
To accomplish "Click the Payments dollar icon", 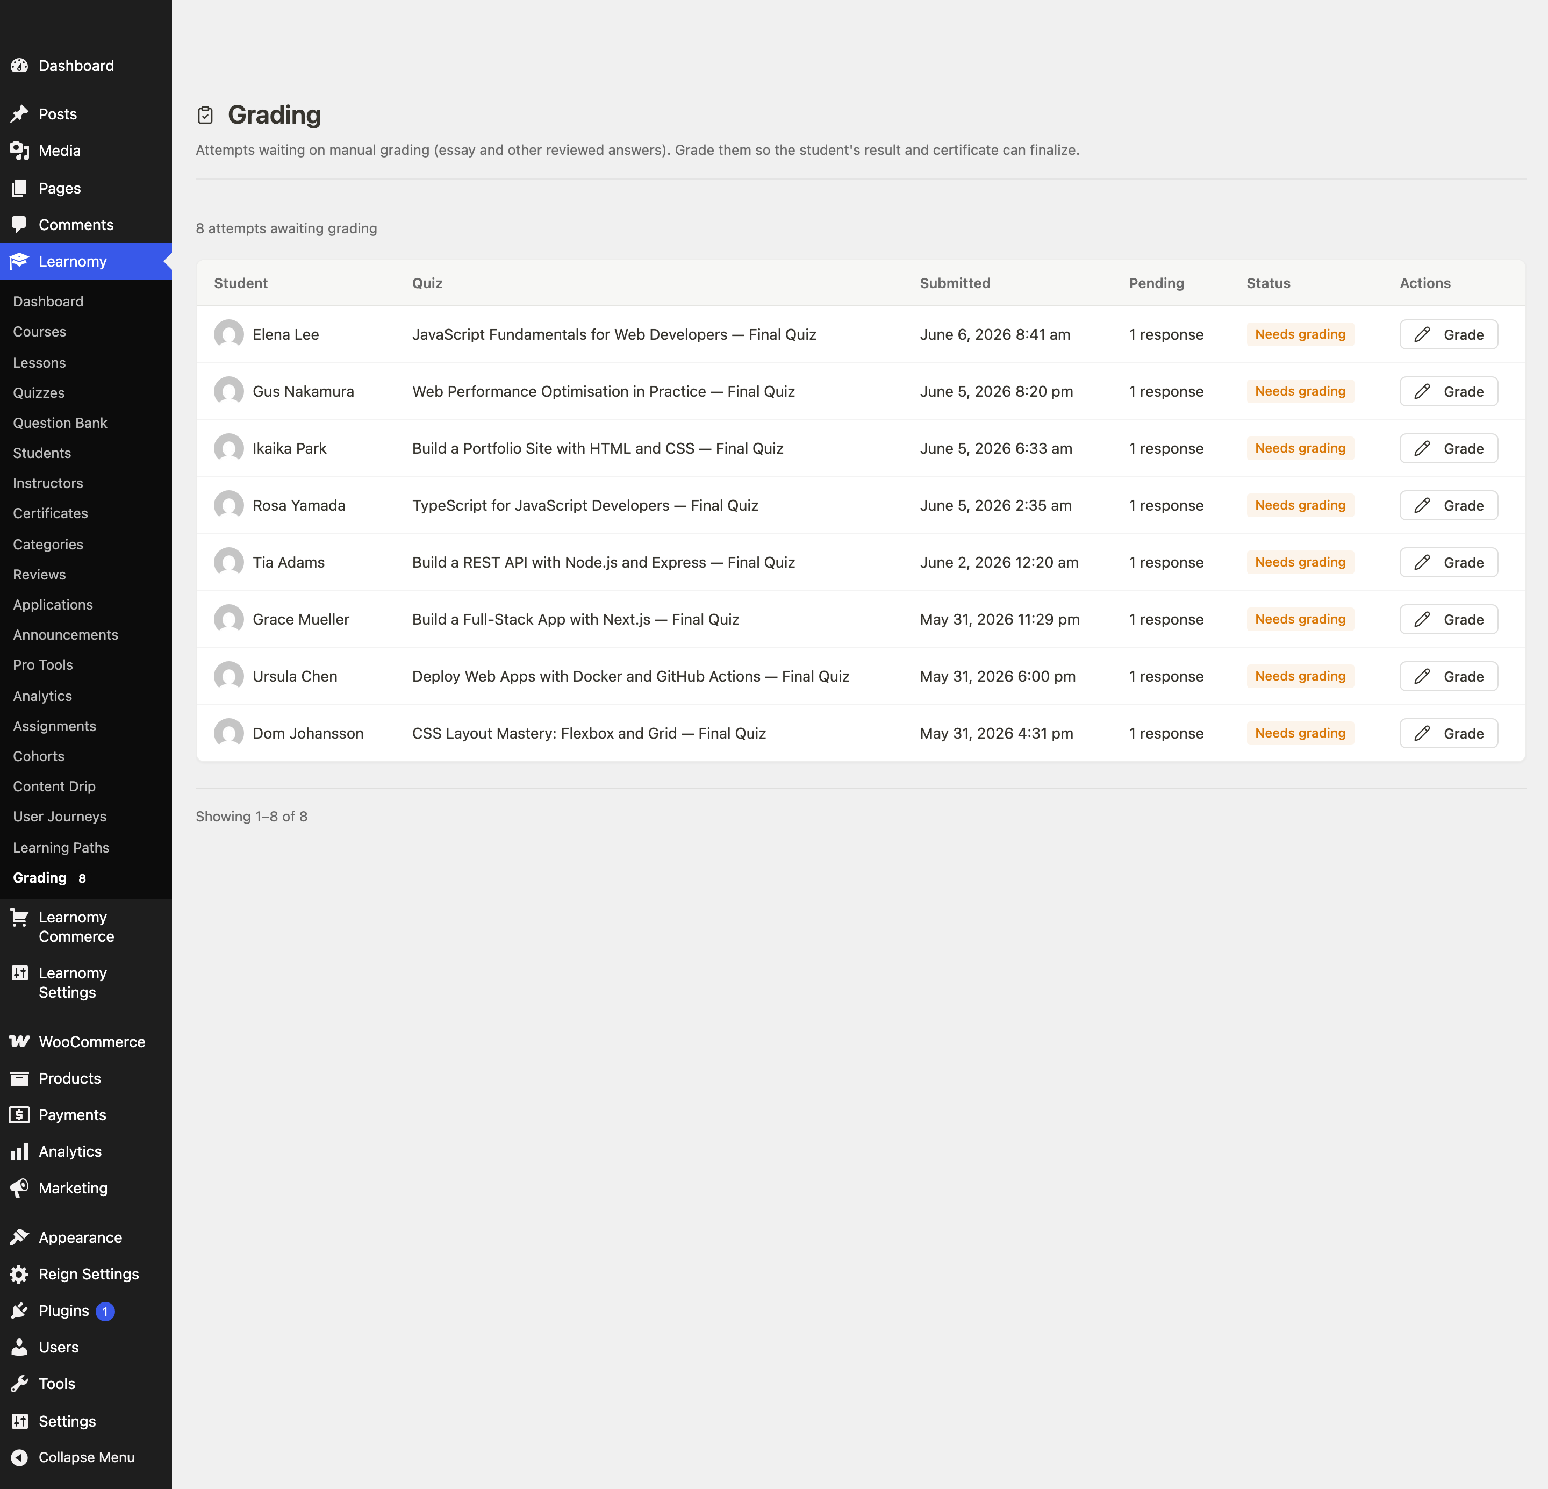I will [x=20, y=1114].
